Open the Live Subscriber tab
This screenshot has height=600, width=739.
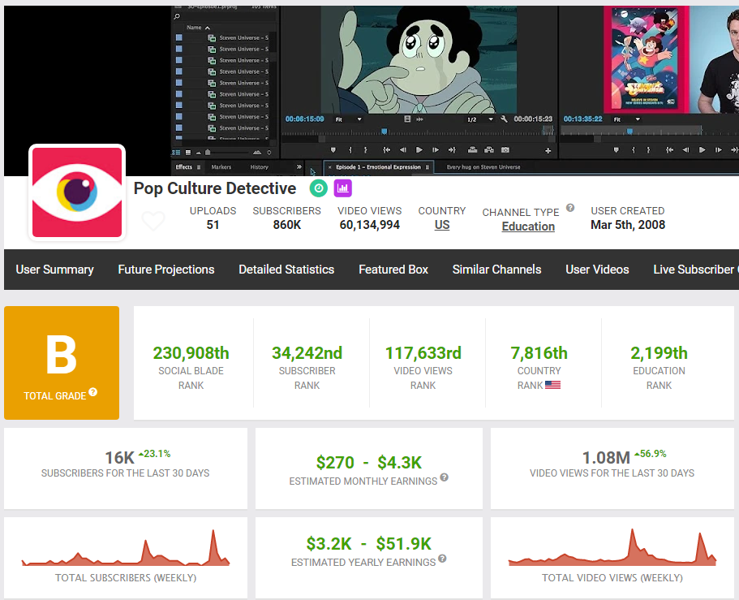pyautogui.click(x=696, y=270)
